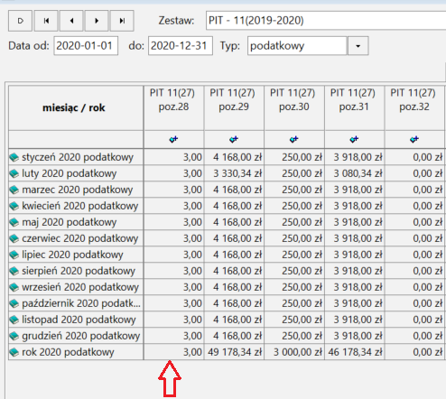Select the styczeń 2020 podatkowy row

click(227, 157)
